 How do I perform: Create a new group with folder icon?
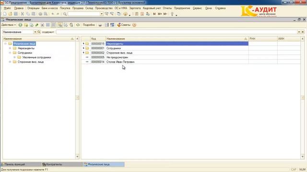[x=25, y=25]
